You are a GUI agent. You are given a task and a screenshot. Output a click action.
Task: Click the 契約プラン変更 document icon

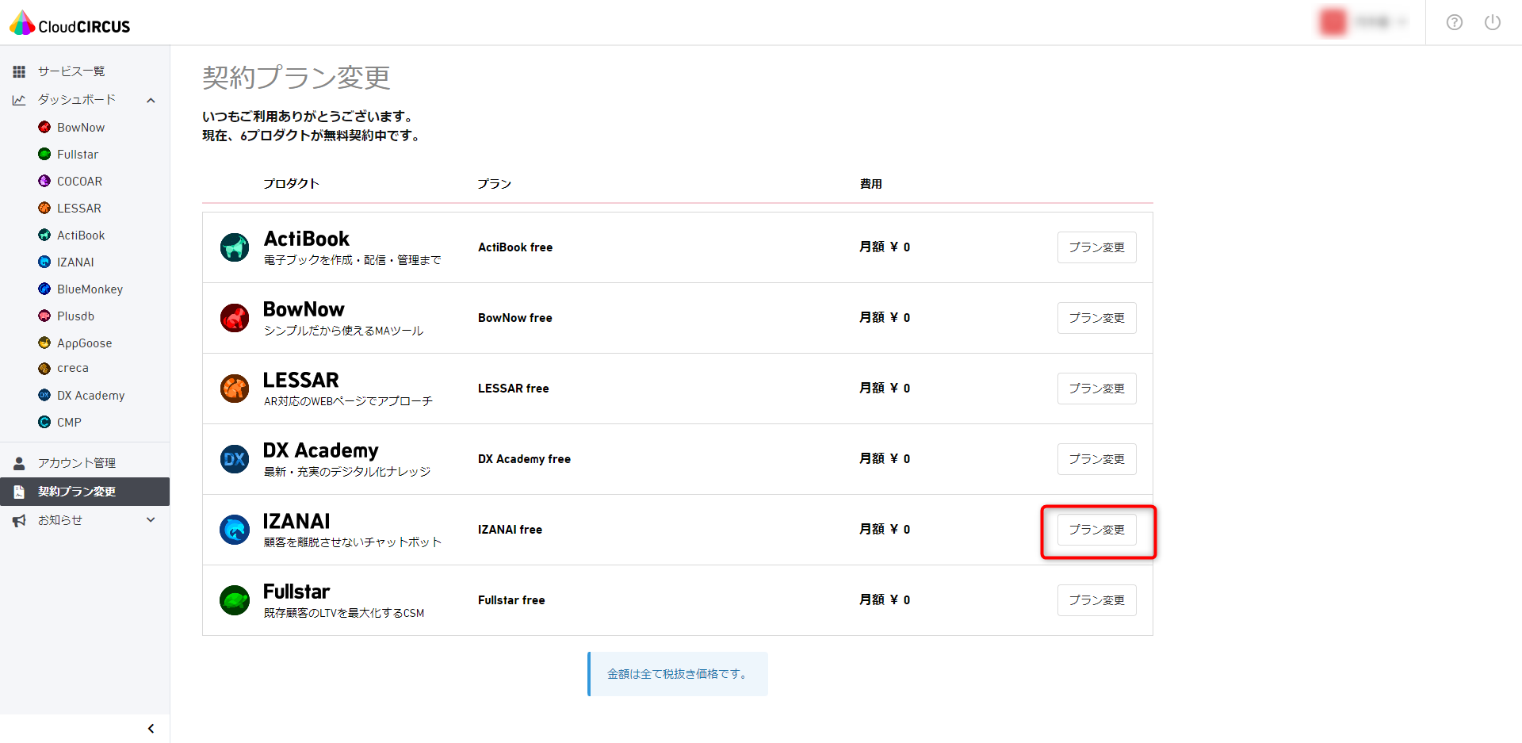pos(19,492)
